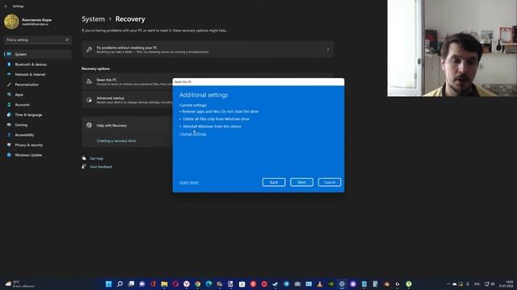Open the Learn more link in the dialog
The height and width of the screenshot is (290, 517).
(189, 183)
